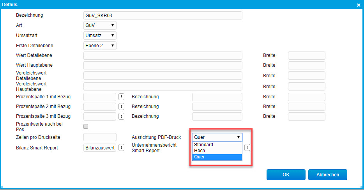Click the Breite field for Wert Hauptebene
Viewport: 364px width, 190px height.
(x=306, y=65)
